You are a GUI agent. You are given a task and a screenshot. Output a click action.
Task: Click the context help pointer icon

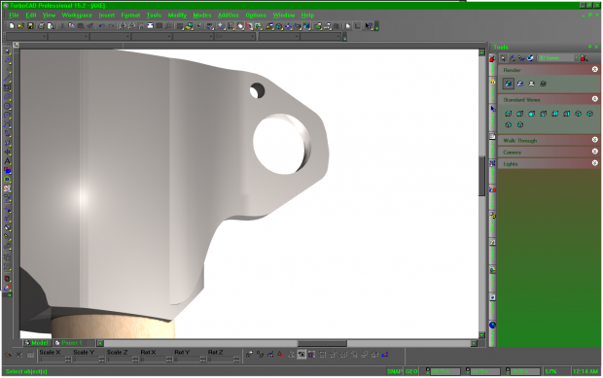click(x=369, y=26)
